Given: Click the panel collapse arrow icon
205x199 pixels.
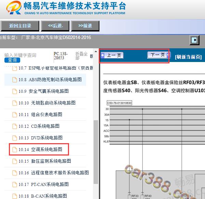Looking at the screenshot, I should point(194,40).
